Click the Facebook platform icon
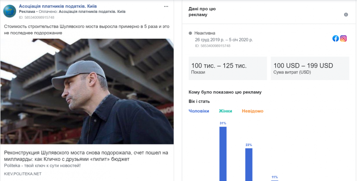This screenshot has width=357, height=181. [x=336, y=38]
